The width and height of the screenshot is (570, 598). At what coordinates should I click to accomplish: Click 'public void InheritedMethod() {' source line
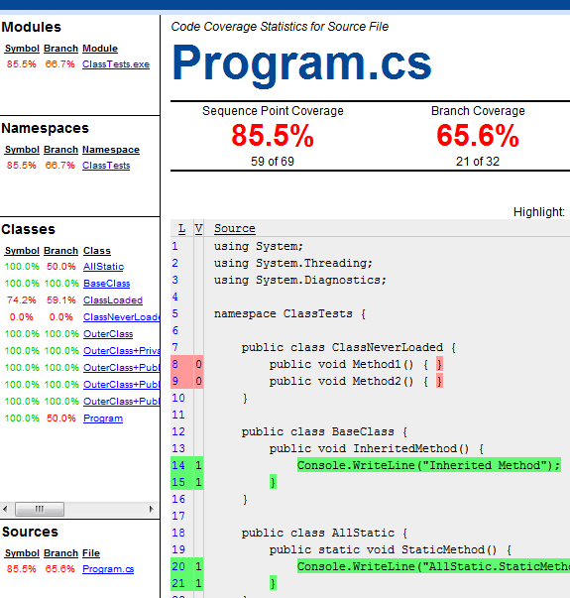point(377,448)
